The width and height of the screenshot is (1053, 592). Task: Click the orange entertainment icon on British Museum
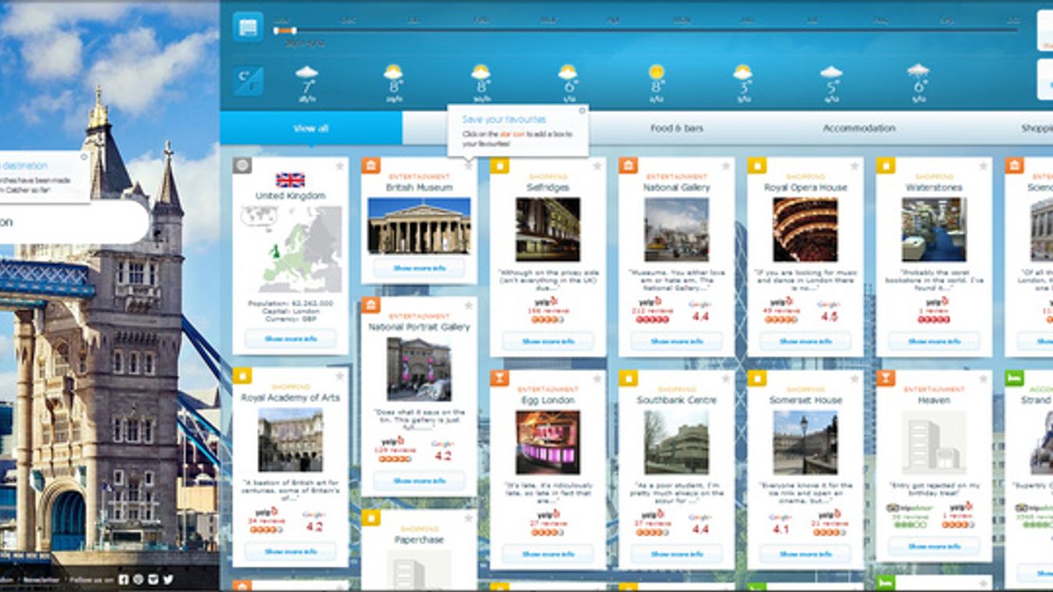371,165
